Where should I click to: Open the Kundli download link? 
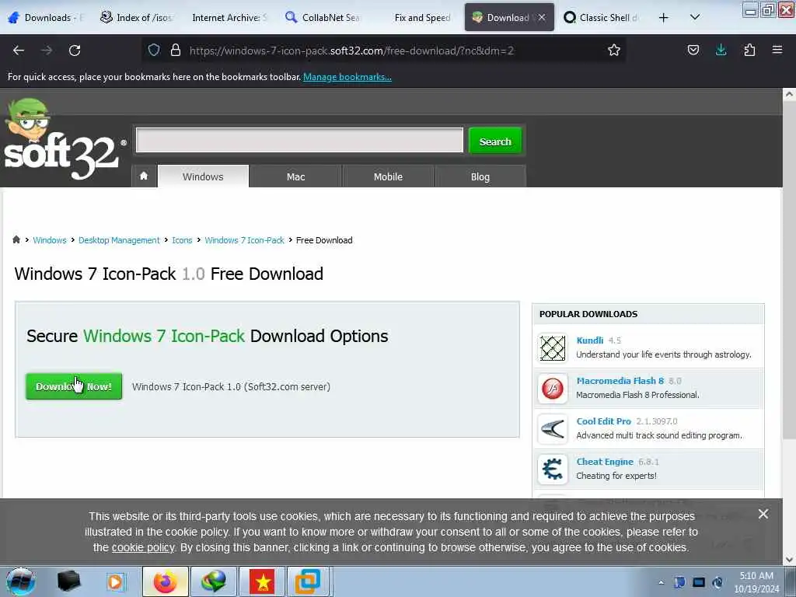[x=590, y=340]
